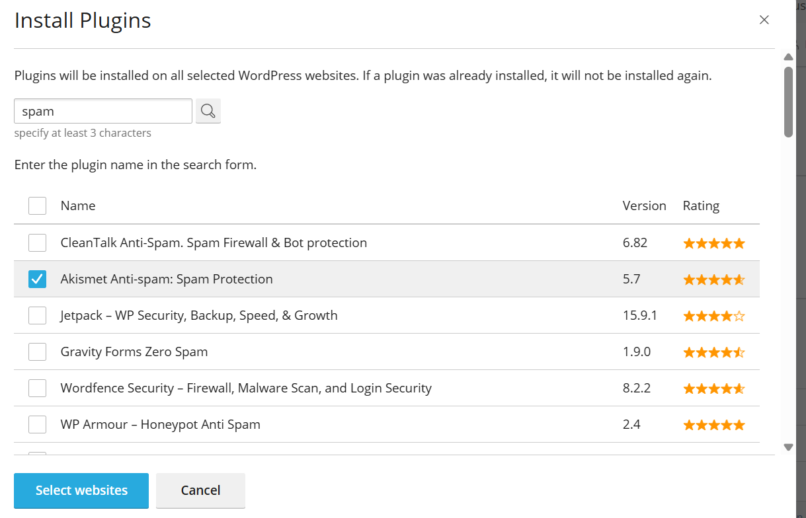This screenshot has width=806, height=518.
Task: Click star rating of WP Armour
Action: coord(714,425)
